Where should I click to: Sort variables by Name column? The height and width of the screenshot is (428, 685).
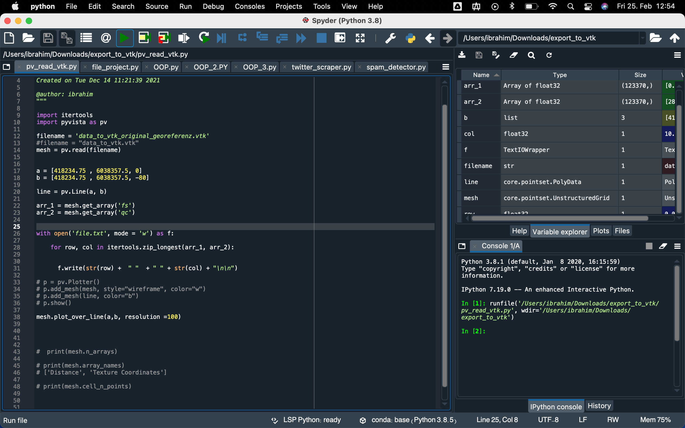481,75
